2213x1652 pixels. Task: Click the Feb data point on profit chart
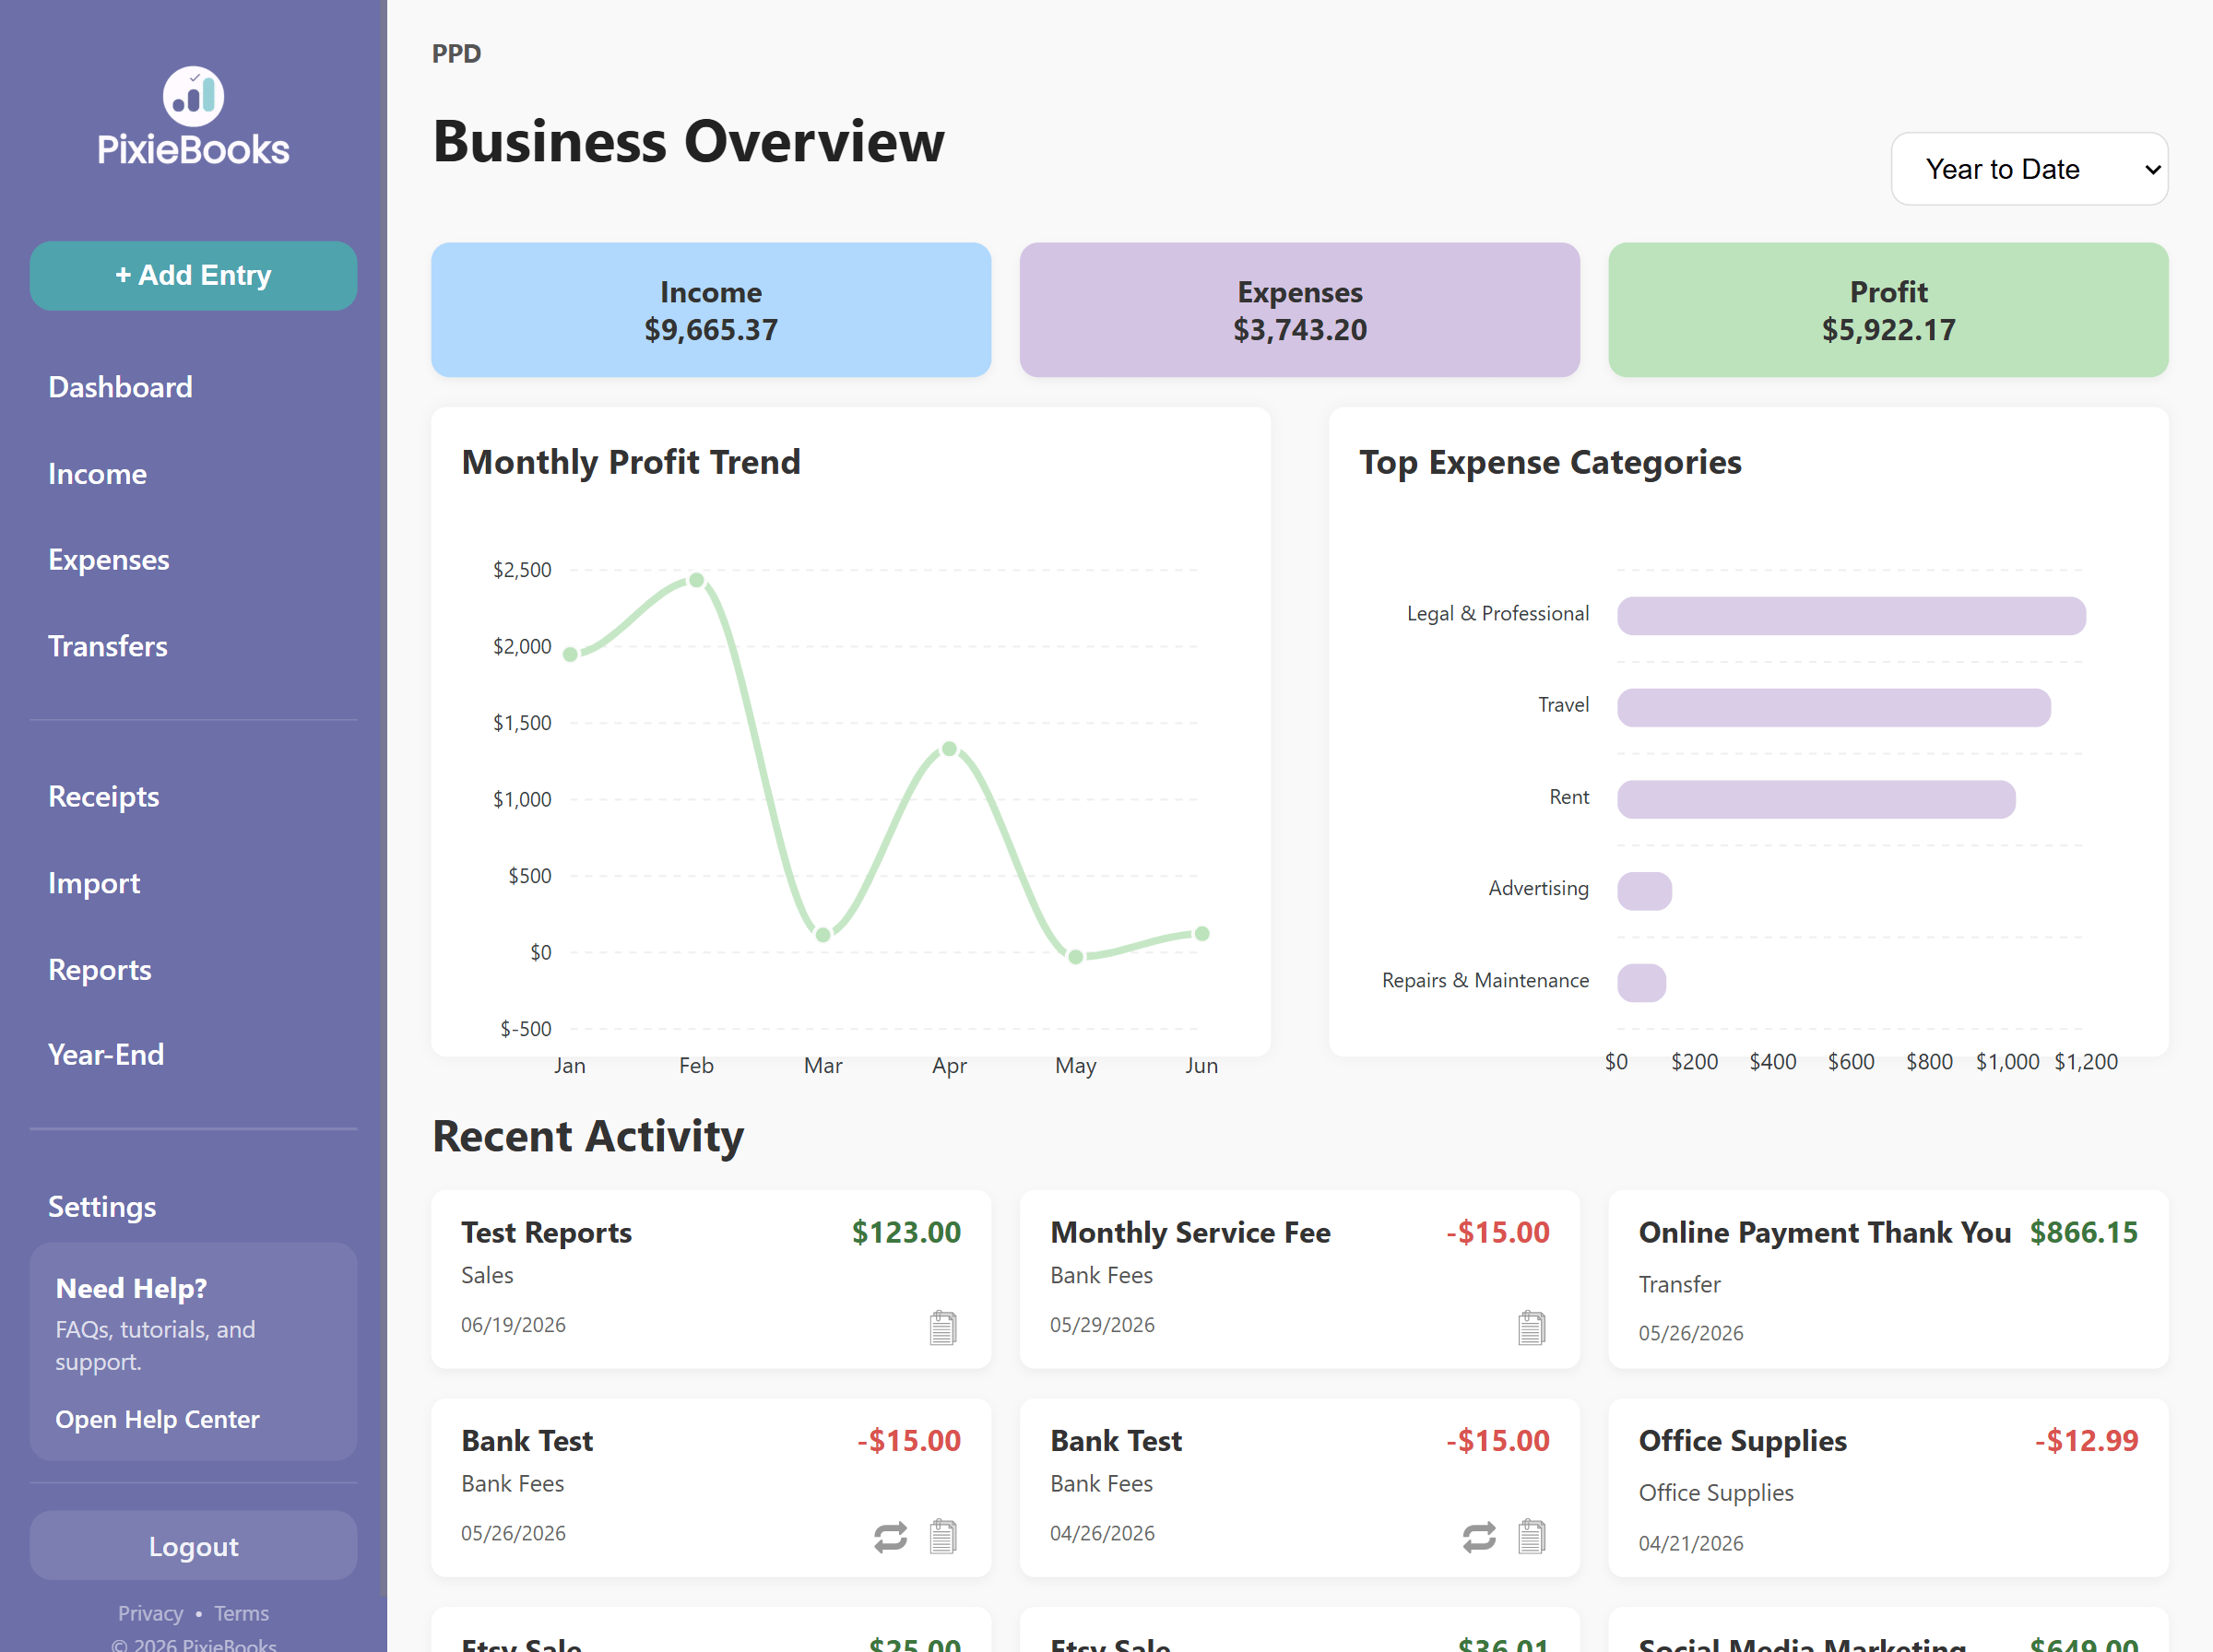[x=696, y=580]
